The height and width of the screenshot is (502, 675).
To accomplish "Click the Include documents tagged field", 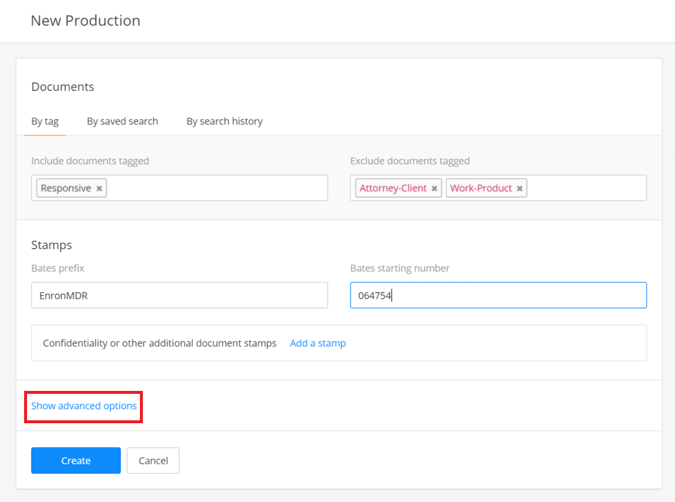I will pyautogui.click(x=179, y=188).
